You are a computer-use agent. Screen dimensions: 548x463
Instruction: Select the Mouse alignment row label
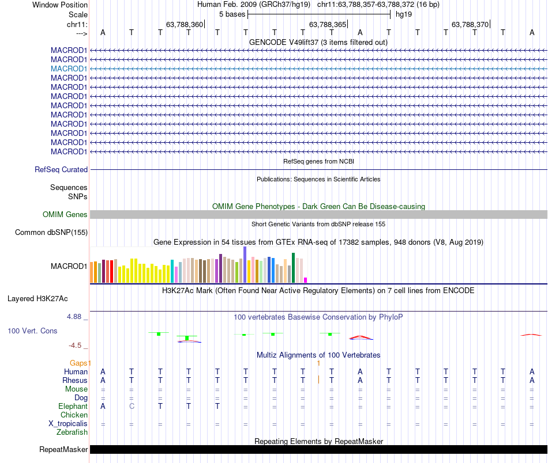pyautogui.click(x=76, y=389)
